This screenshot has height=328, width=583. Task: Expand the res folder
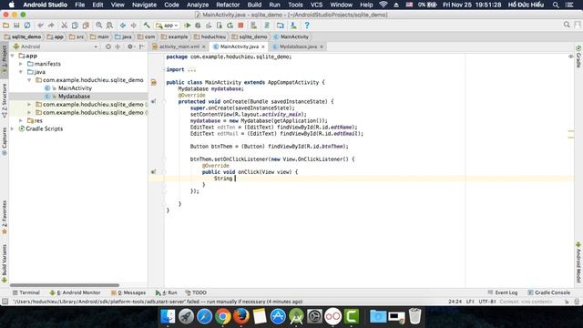coord(21,120)
